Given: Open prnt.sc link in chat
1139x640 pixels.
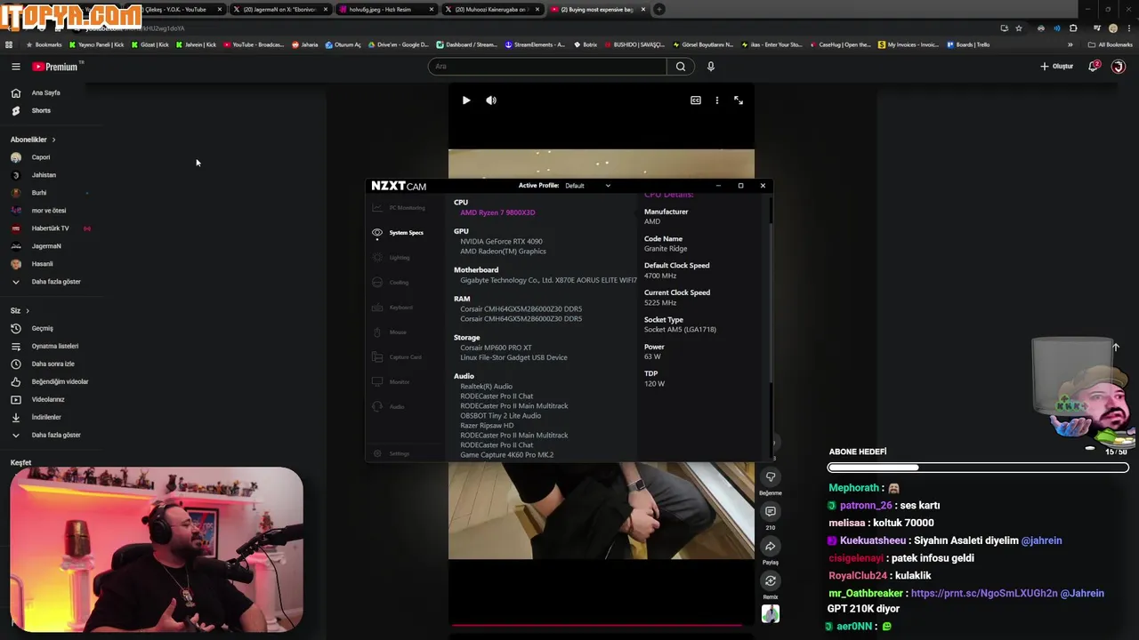Looking at the screenshot, I should tap(984, 594).
